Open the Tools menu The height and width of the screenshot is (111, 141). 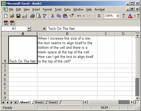[x=58, y=9]
